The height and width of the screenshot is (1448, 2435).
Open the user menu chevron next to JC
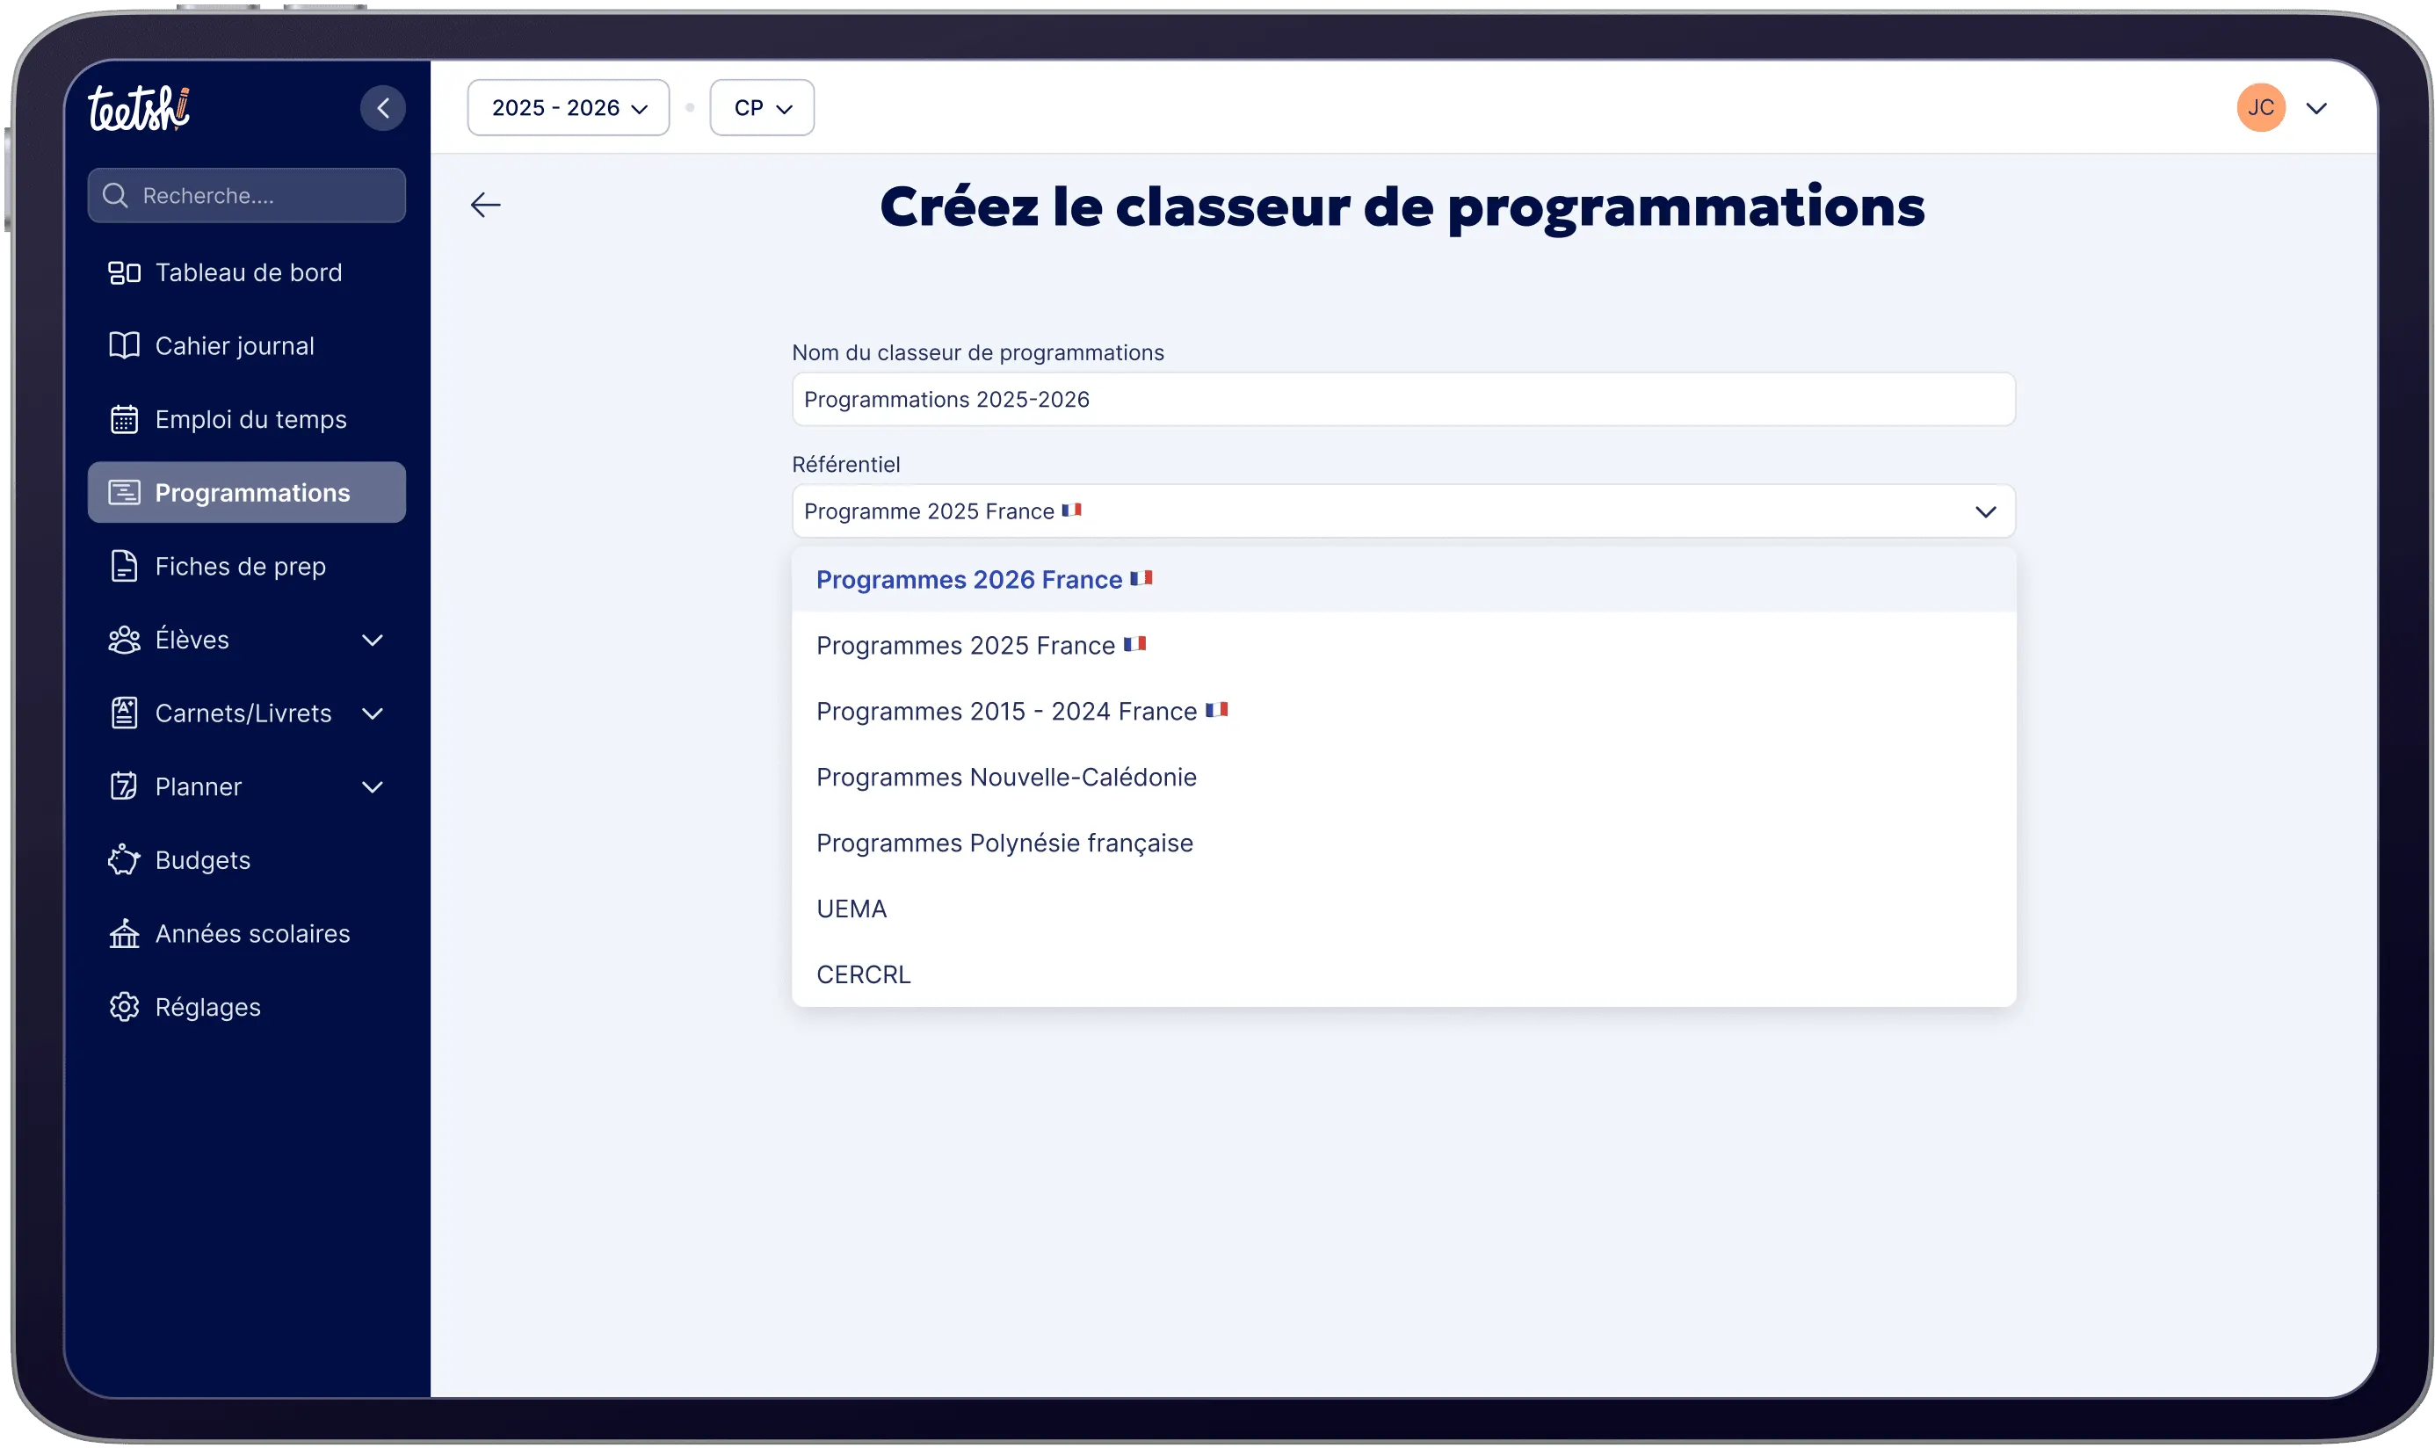pyautogui.click(x=2316, y=108)
